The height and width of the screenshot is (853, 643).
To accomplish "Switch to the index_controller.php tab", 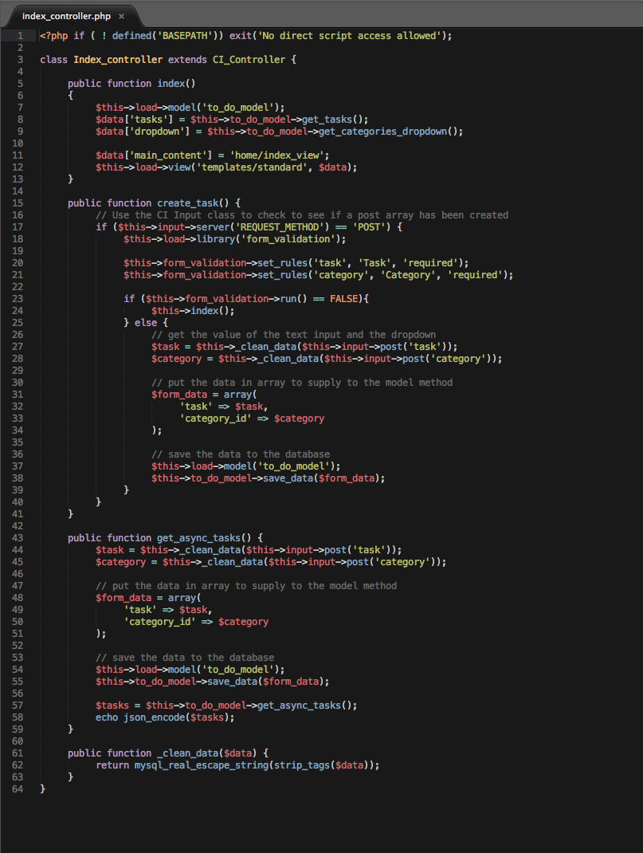I will pos(65,16).
